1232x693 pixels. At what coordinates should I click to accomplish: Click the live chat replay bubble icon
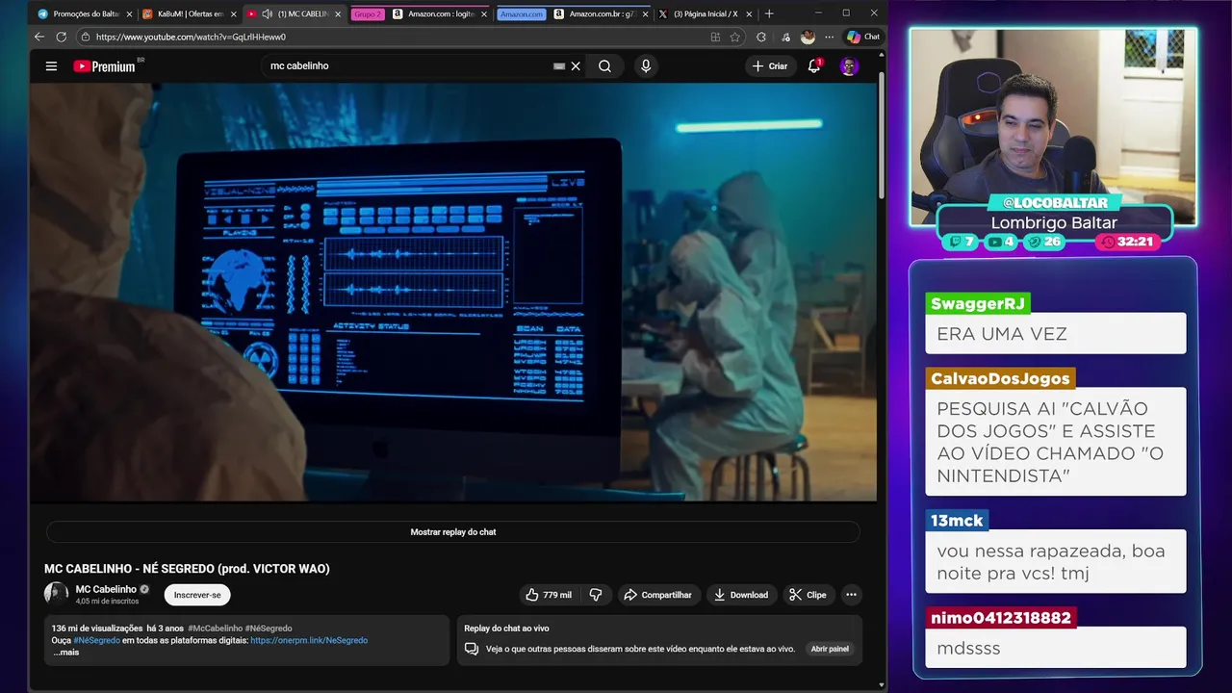472,649
